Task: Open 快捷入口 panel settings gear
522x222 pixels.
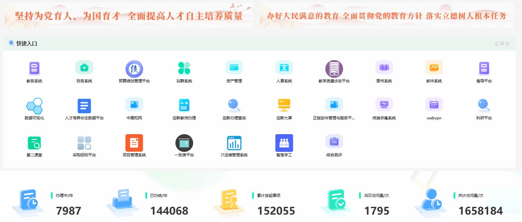Action: click(502, 43)
